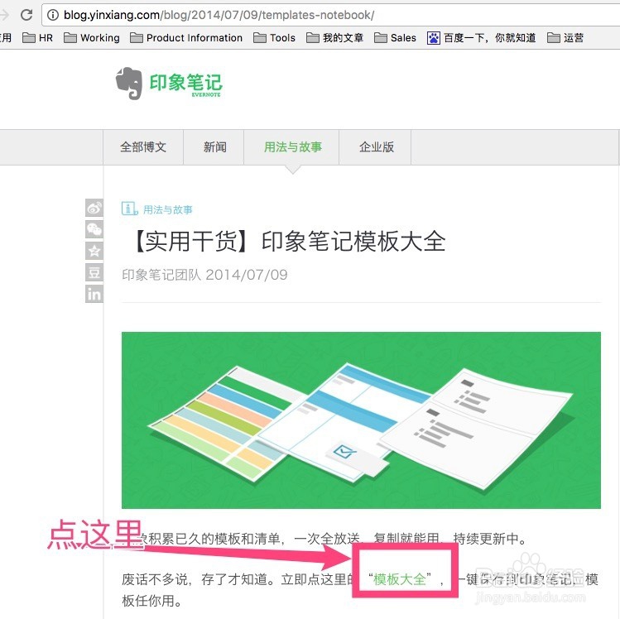Screen dimensions: 620x619
Task: Open the Sales bookmark folder
Action: (x=395, y=38)
